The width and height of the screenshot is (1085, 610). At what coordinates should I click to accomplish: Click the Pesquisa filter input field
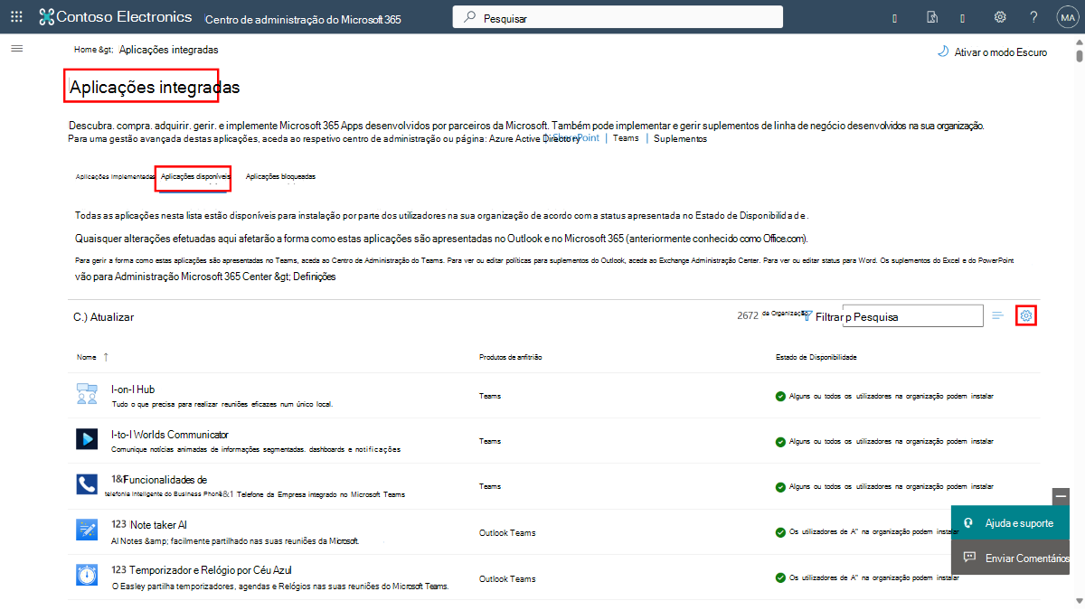[x=912, y=315]
